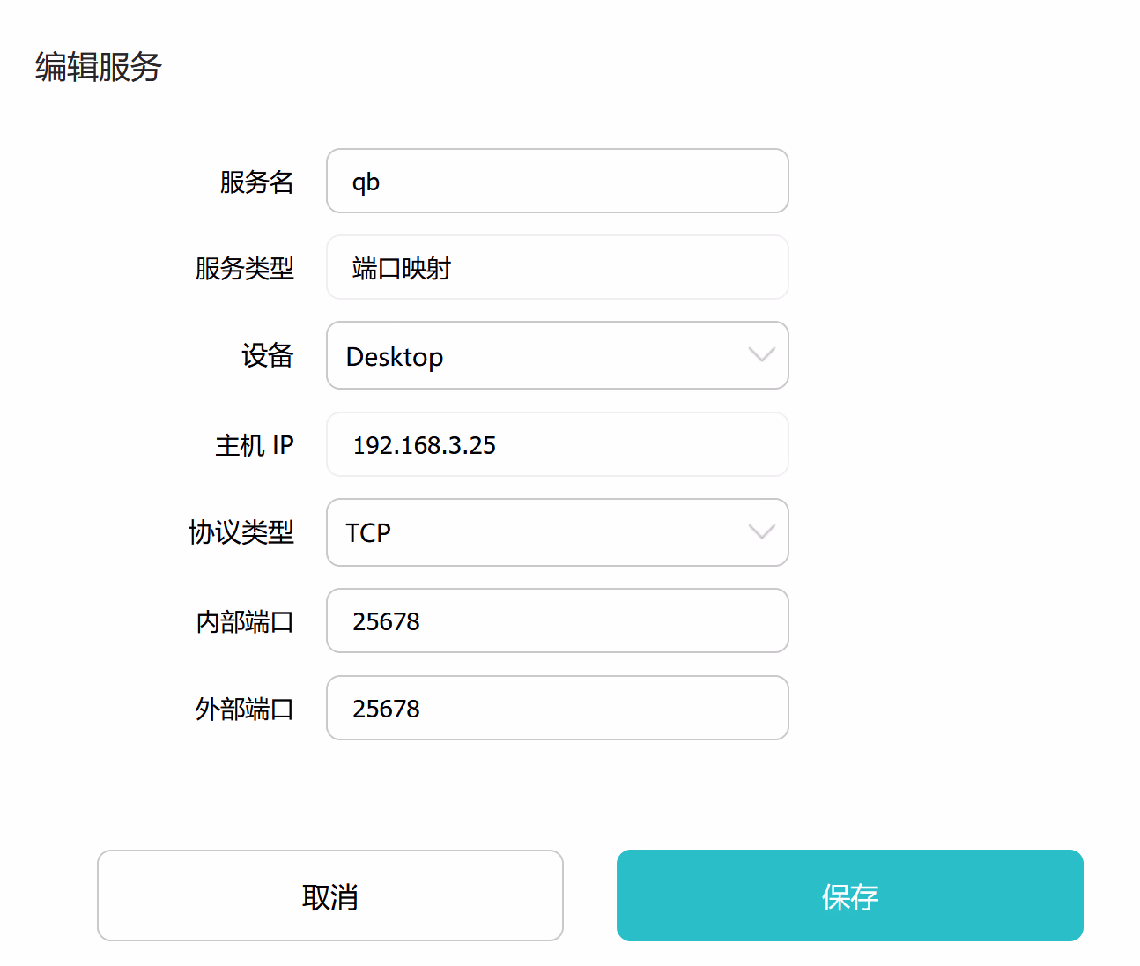Click the 设备 label

point(268,355)
